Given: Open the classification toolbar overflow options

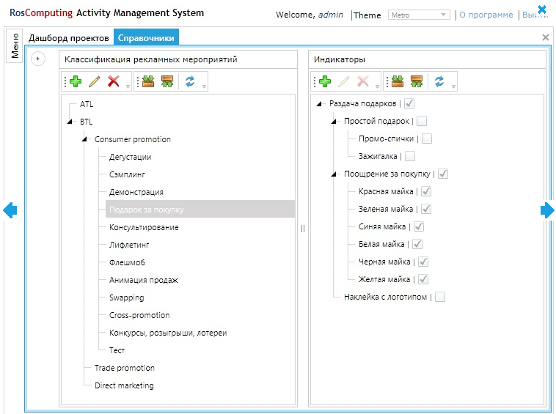Looking at the screenshot, I should click(128, 86).
